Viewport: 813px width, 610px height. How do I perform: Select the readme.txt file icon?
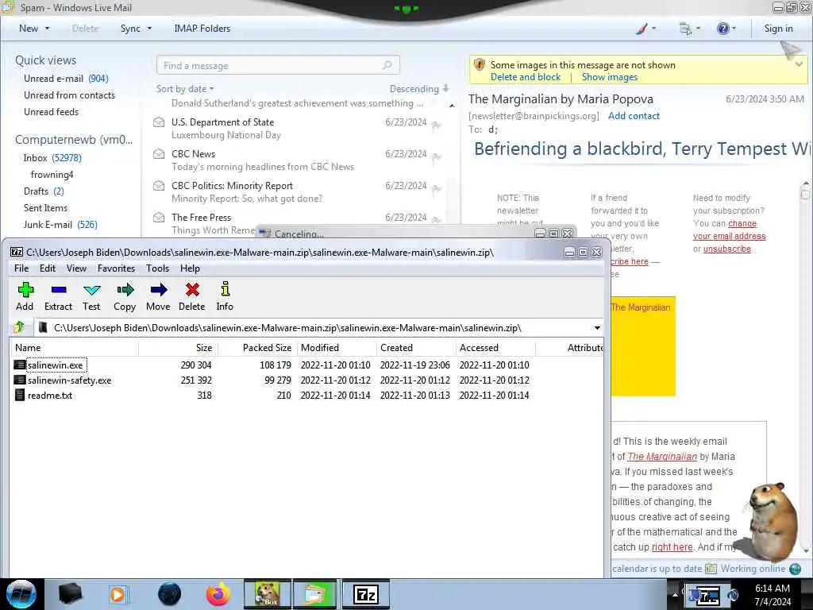point(19,396)
